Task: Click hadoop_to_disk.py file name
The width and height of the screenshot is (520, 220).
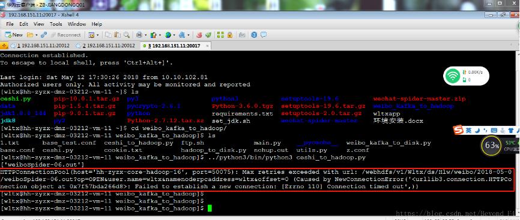Action: [x=214, y=150]
